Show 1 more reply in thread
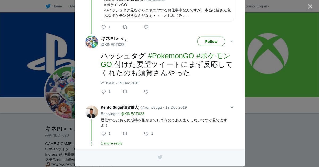This screenshot has width=319, height=167. (x=112, y=143)
